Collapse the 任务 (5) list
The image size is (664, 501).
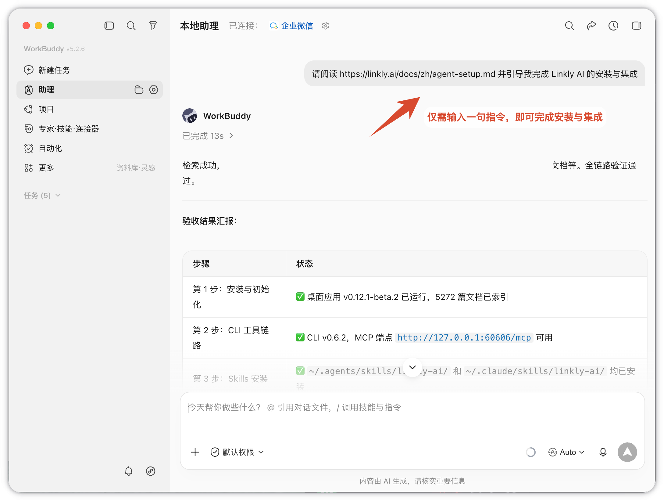click(42, 195)
